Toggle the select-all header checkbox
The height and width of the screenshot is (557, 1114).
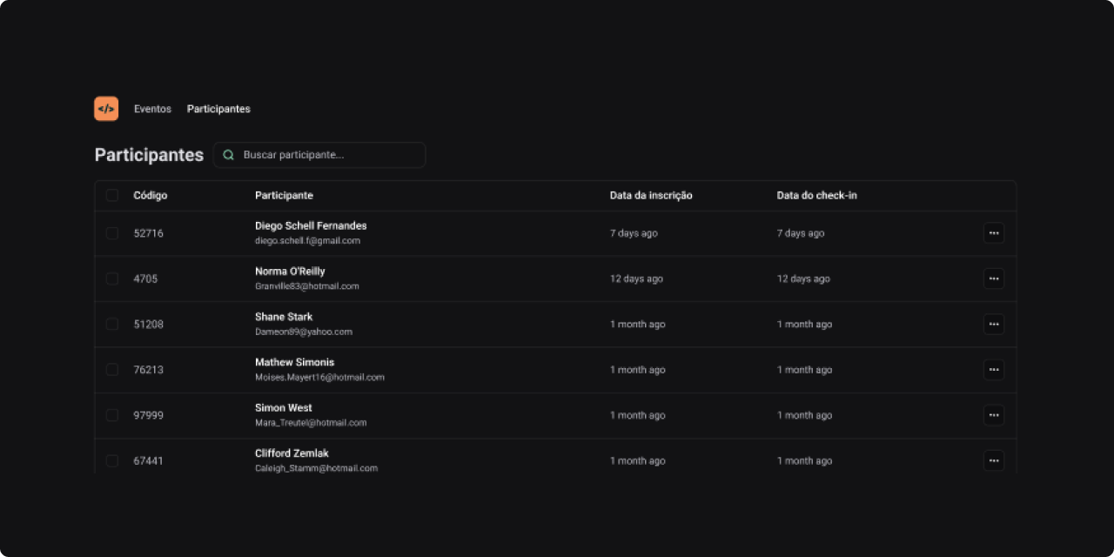pyautogui.click(x=112, y=195)
